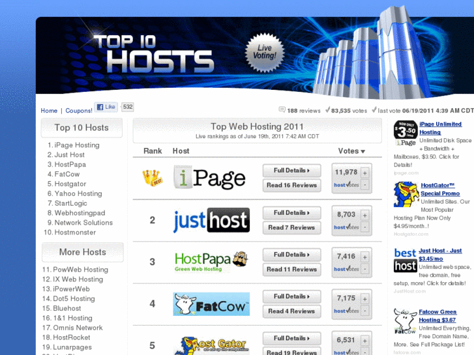
Task: Vote down HostPapa with minus button
Action: [x=365, y=268]
